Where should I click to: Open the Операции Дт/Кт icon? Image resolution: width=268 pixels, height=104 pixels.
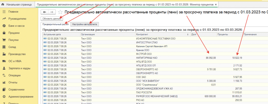point(4,75)
